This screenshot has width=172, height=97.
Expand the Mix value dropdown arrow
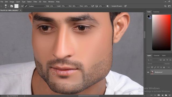[x=78, y=6]
